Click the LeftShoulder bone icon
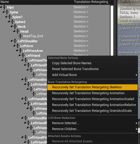140x144 pixels. [15, 41]
